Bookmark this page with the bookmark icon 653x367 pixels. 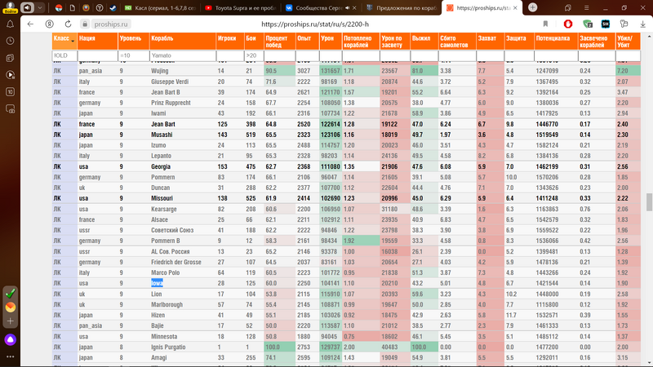tap(545, 24)
